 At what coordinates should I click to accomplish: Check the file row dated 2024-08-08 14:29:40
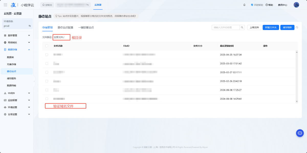(x=47, y=99)
